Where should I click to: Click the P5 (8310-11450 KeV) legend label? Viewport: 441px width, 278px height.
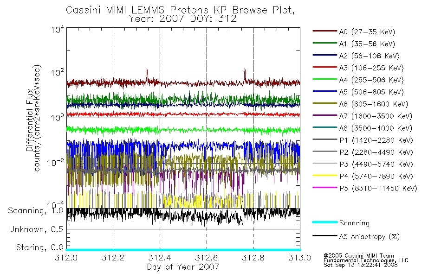378,189
